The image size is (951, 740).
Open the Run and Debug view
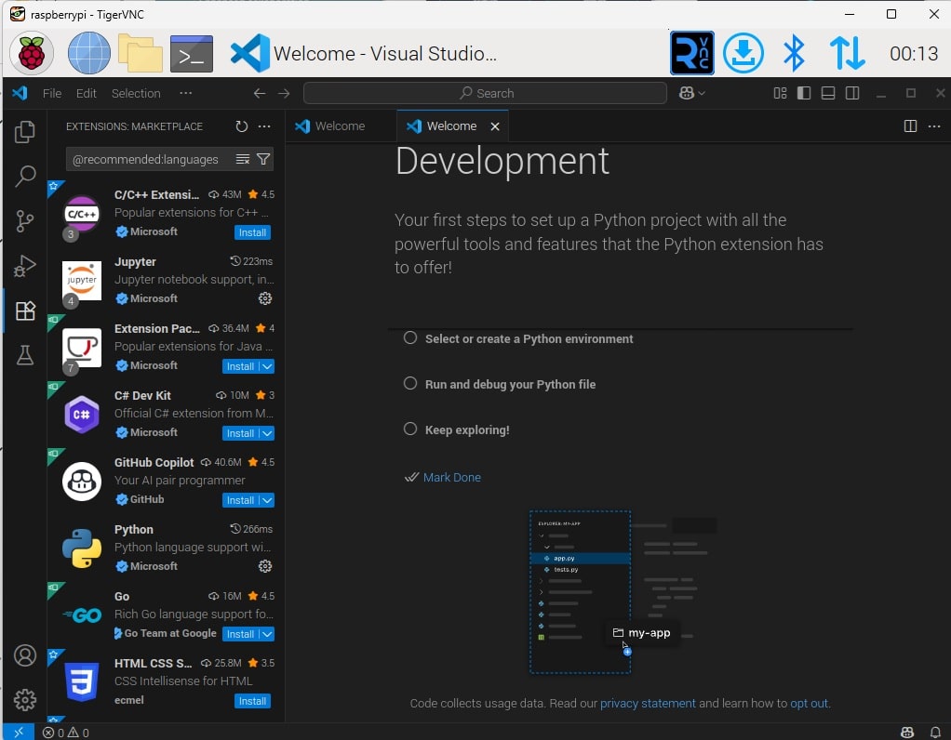click(x=25, y=266)
